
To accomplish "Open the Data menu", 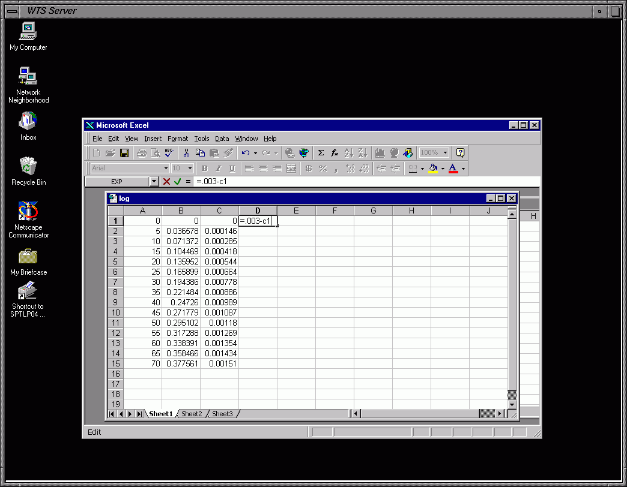I will [222, 139].
